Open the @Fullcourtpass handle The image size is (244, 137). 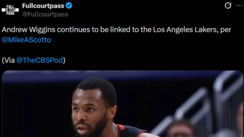pyautogui.click(x=45, y=14)
